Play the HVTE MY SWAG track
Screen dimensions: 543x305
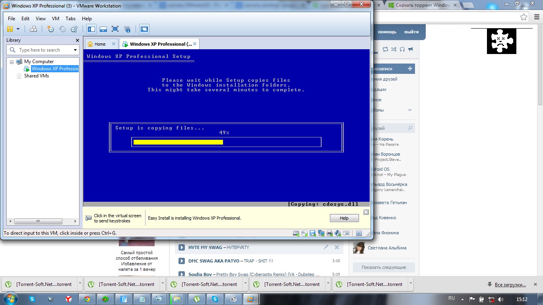182,247
